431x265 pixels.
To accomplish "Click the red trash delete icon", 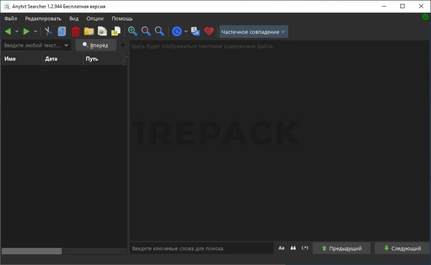I will [x=75, y=31].
